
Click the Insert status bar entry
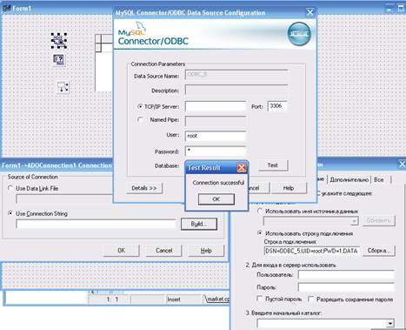point(174,300)
